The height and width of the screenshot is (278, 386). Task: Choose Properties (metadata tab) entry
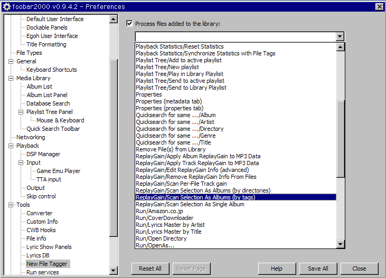tap(236, 101)
